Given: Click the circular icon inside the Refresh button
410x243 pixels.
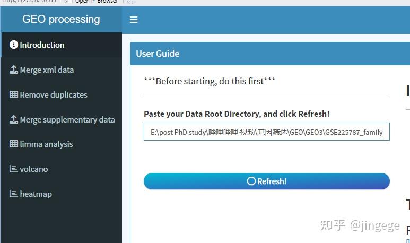Looking at the screenshot, I should point(251,181).
